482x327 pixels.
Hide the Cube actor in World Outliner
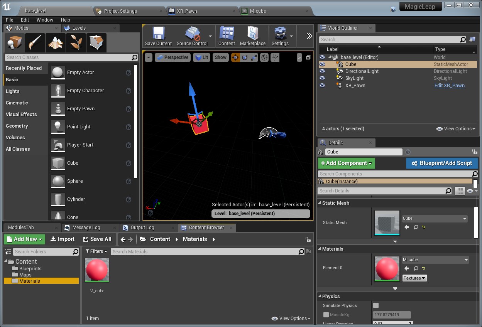(322, 64)
